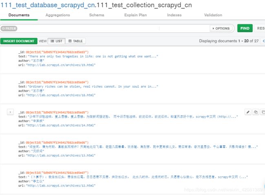This screenshot has width=265, height=195.
Task: Switch to Explain Plan tab
Action: click(x=135, y=15)
